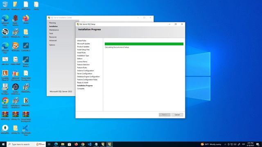
Task: Switch to Chrome on the taskbar
Action: click(x=83, y=144)
